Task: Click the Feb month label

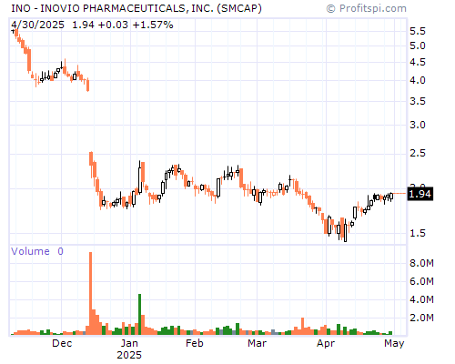Action: click(x=195, y=343)
